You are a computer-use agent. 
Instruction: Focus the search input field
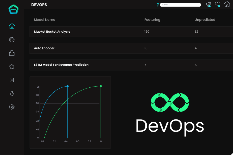(x=180, y=5)
